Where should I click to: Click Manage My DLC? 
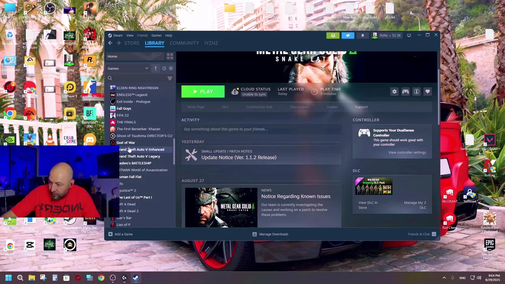415,205
